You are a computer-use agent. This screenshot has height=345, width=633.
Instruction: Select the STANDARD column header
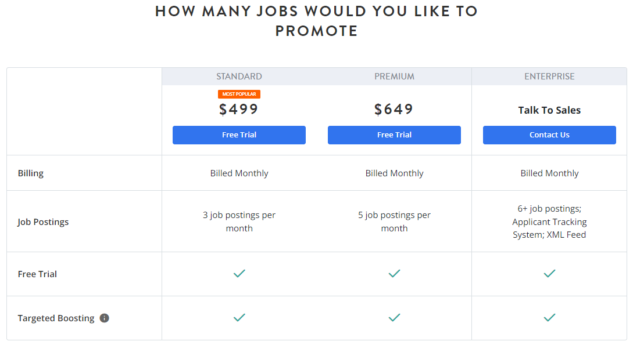(239, 76)
